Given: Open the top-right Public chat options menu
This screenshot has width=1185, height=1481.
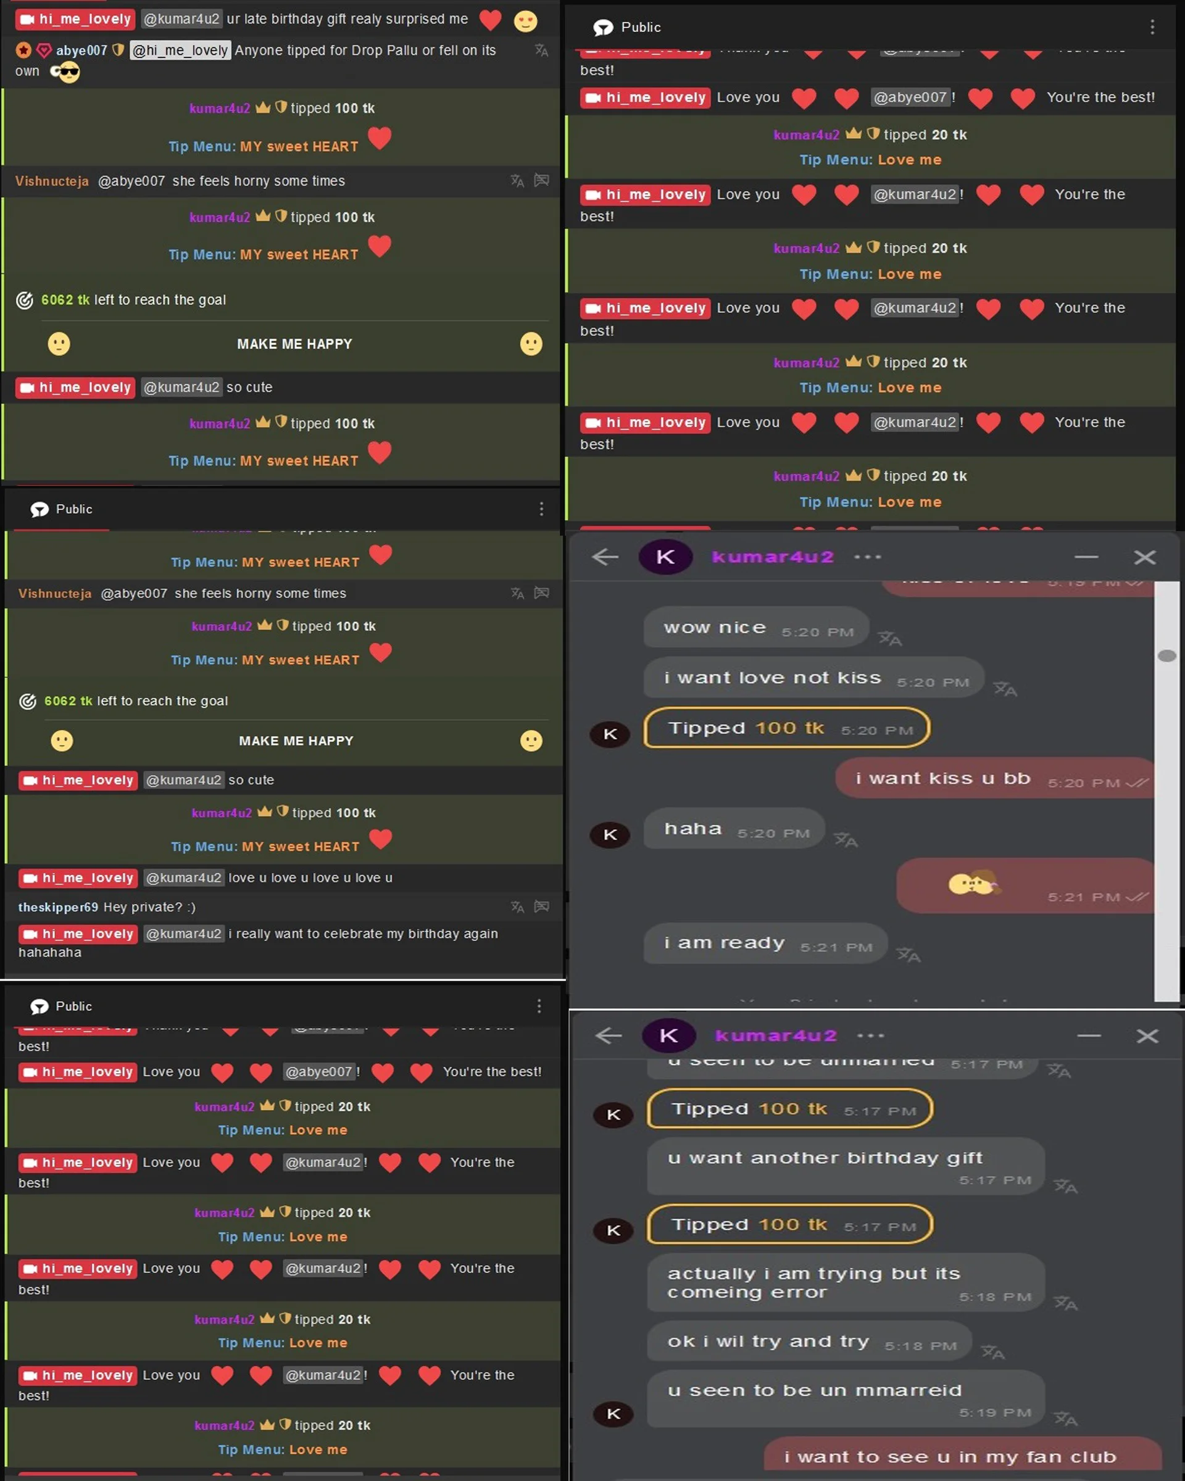Looking at the screenshot, I should pos(1152,28).
